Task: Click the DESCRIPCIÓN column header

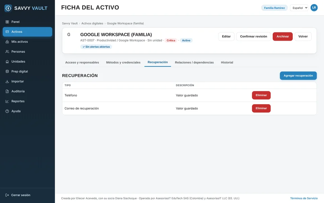Action: pyautogui.click(x=185, y=85)
